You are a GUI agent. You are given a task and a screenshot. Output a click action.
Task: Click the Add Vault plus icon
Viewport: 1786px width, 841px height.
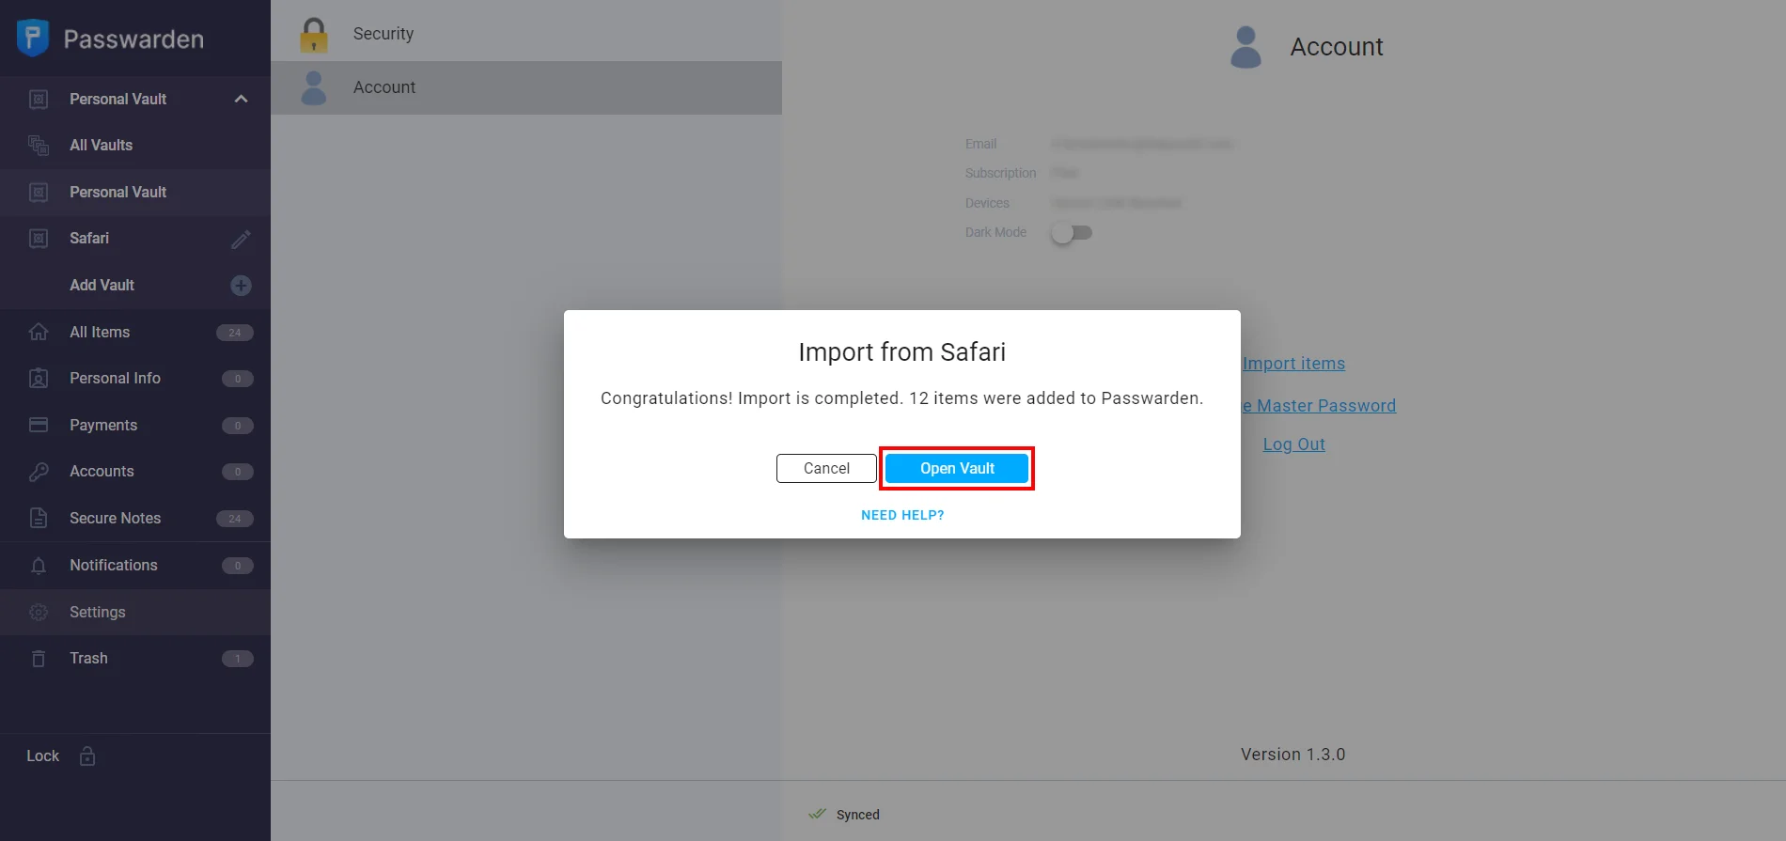[x=241, y=286]
